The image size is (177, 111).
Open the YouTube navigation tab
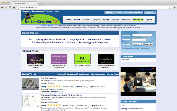[116, 19]
